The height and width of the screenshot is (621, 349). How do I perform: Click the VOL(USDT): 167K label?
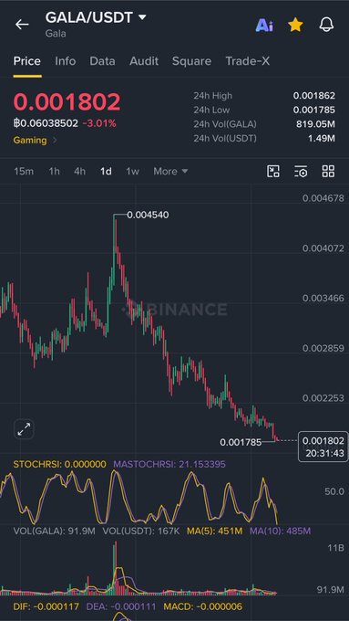[141, 532]
